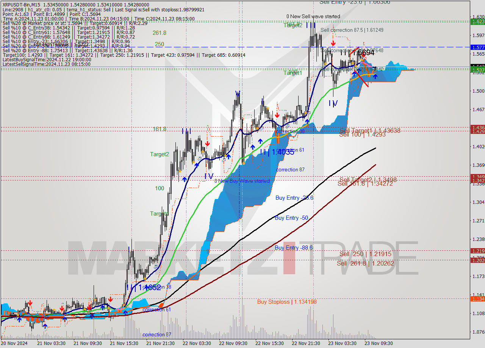Click the green 1.623 price tag

tap(477, 22)
